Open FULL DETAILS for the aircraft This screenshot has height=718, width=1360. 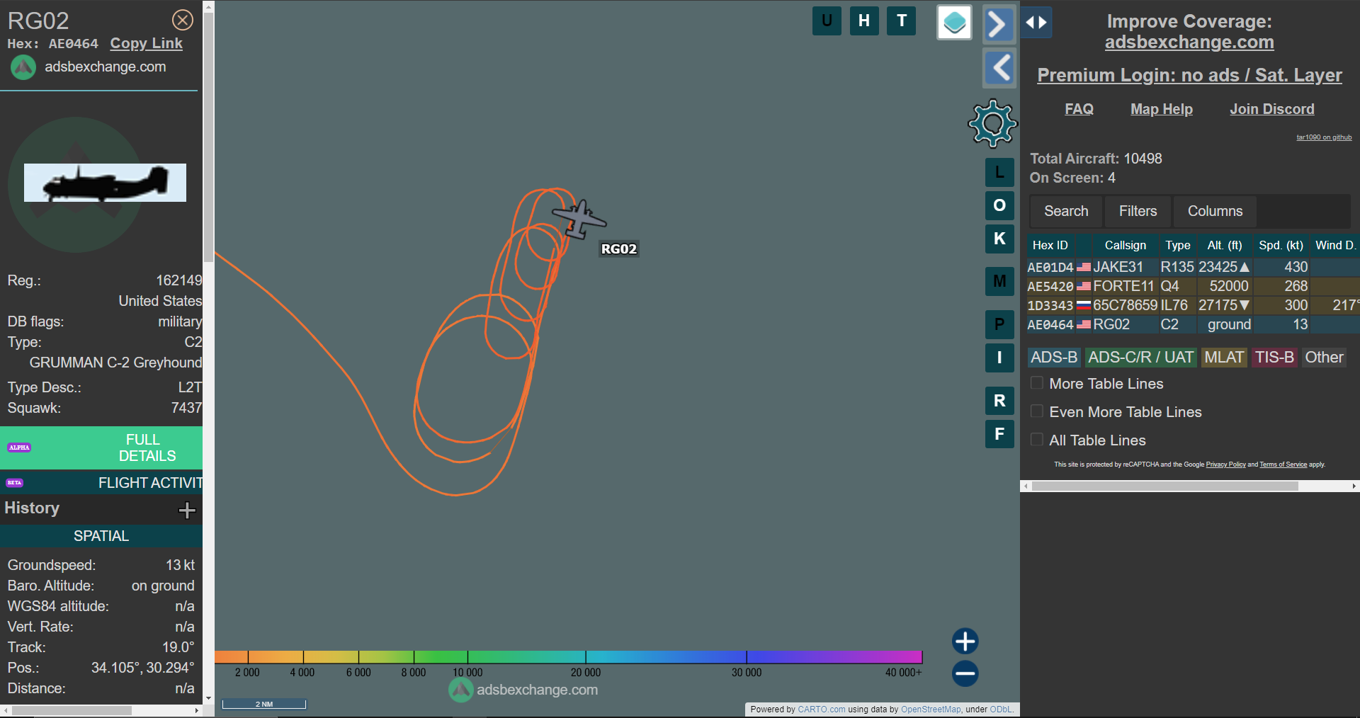pos(101,448)
